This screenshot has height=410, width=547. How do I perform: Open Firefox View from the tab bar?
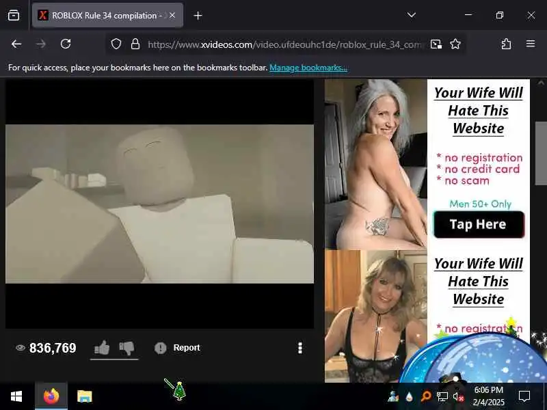(x=14, y=15)
